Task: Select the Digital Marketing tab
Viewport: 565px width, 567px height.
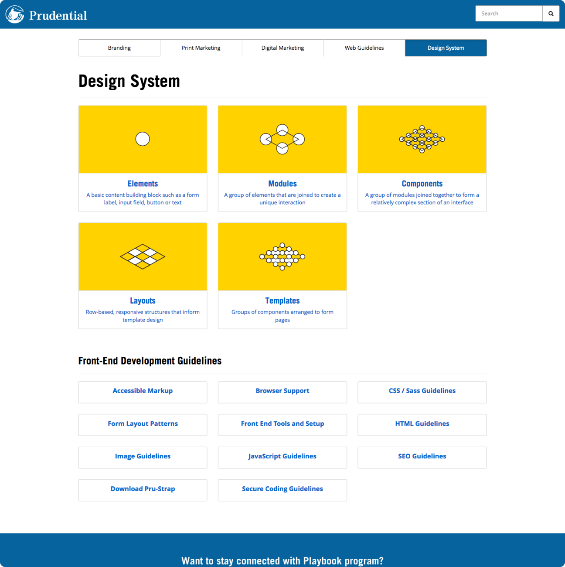Action: click(x=282, y=48)
